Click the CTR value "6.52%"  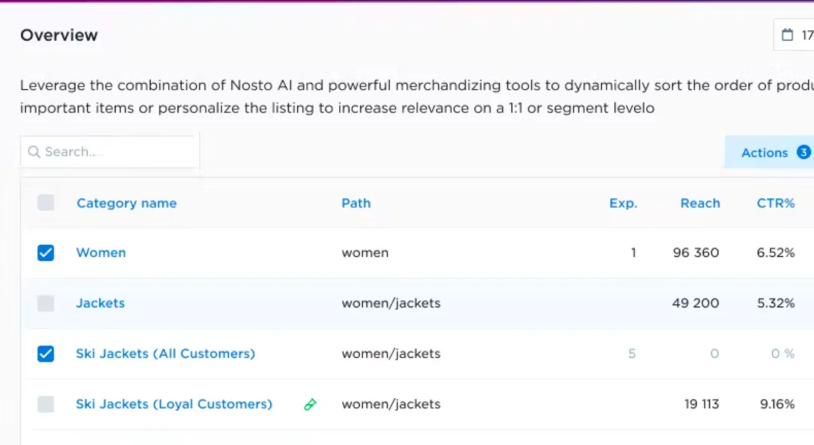tap(776, 252)
